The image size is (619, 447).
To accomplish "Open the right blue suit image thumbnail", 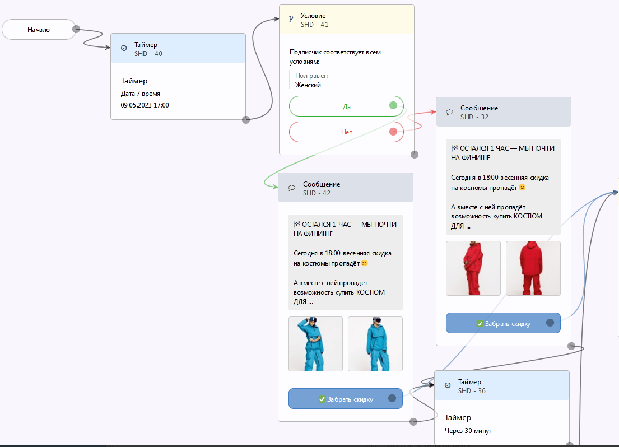I will click(x=375, y=344).
